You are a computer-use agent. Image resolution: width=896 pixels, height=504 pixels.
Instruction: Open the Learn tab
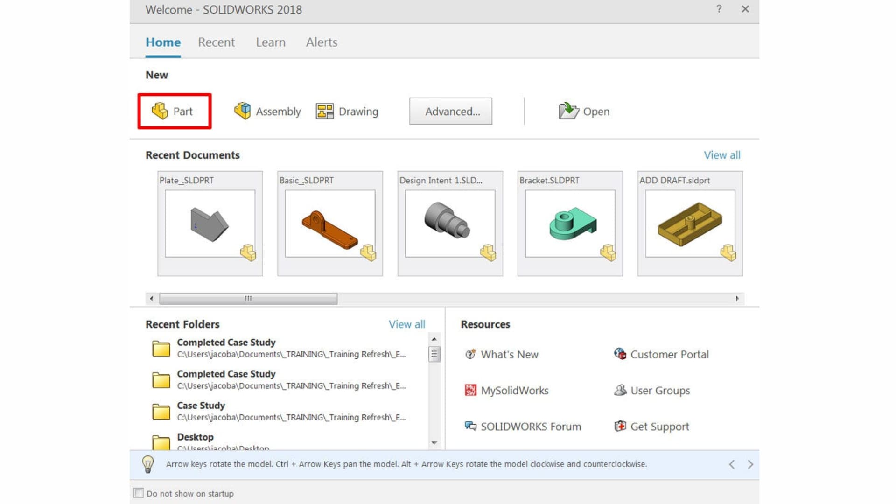coord(270,42)
